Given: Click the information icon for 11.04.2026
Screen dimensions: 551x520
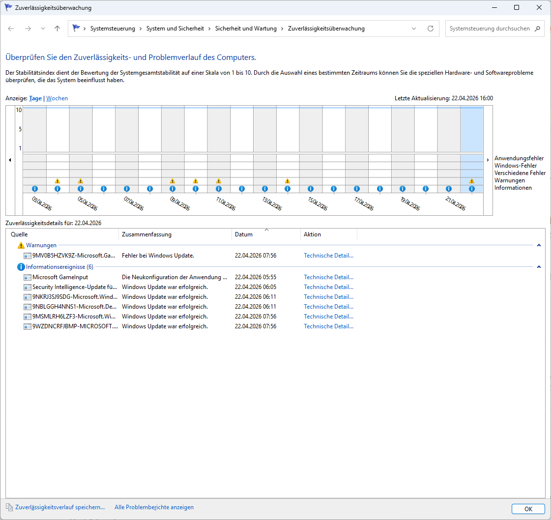Looking at the screenshot, I should pos(219,189).
